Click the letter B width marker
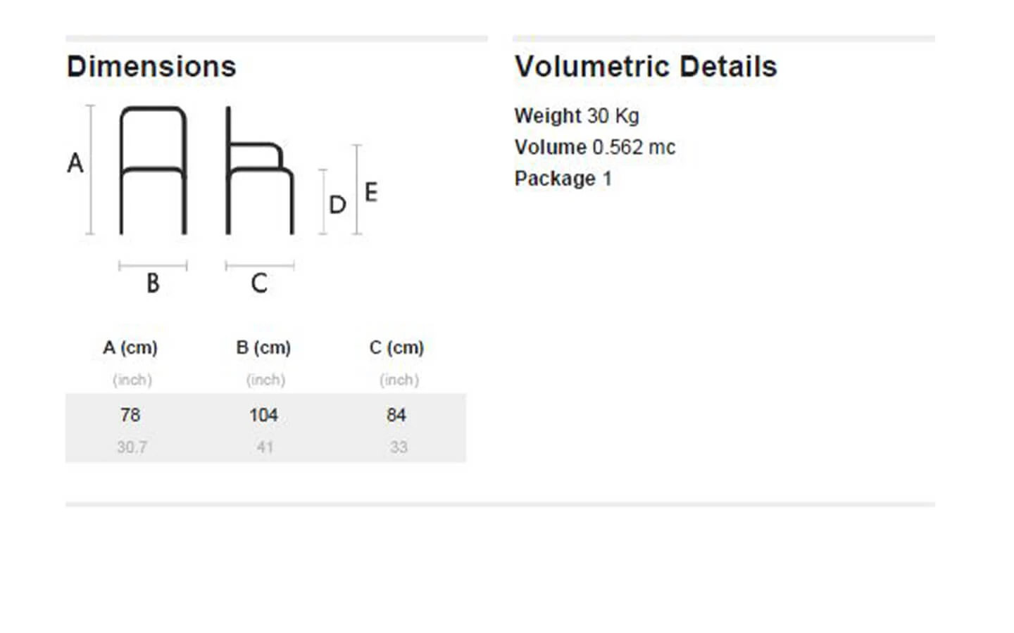The height and width of the screenshot is (633, 1014). 153,283
